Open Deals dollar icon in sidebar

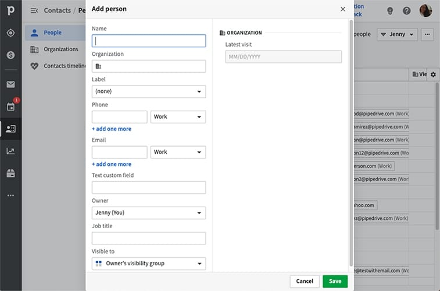pyautogui.click(x=10, y=55)
